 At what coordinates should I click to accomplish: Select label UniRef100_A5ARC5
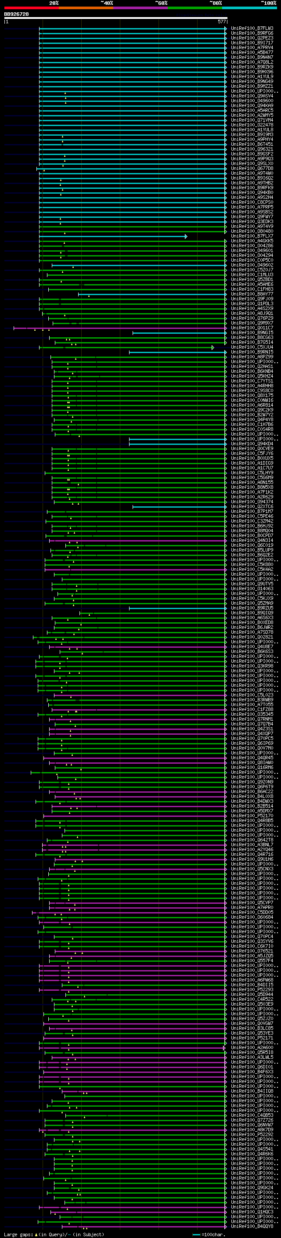point(252,111)
